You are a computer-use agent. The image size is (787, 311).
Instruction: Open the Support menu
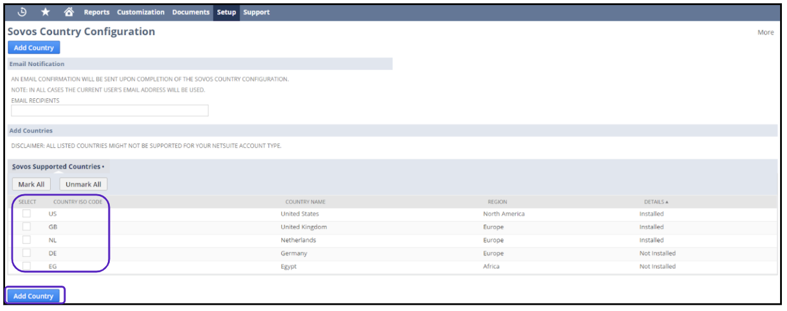point(256,12)
